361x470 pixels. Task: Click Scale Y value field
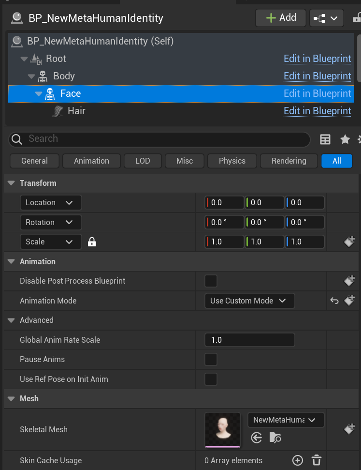pos(264,242)
